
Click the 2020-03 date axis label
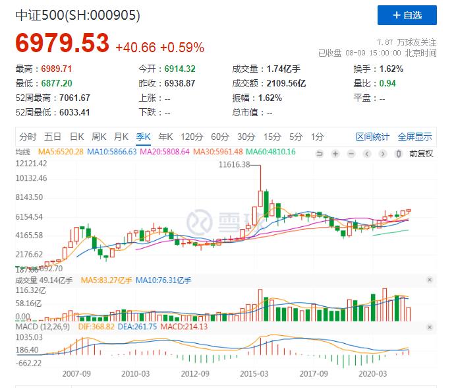click(x=372, y=373)
